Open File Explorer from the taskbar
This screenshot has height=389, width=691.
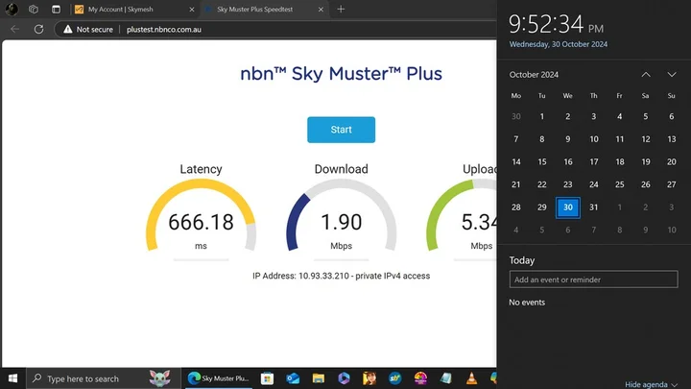click(319, 378)
